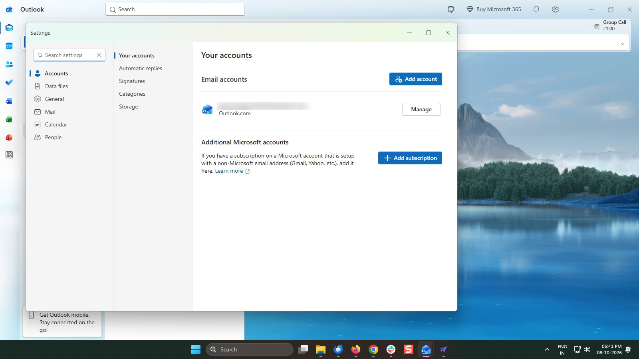Image resolution: width=639 pixels, height=359 pixels.
Task: Switch to Your accounts tab
Action: [137, 55]
